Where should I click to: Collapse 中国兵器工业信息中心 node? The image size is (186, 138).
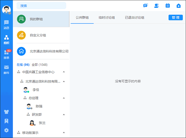tap(64, 72)
